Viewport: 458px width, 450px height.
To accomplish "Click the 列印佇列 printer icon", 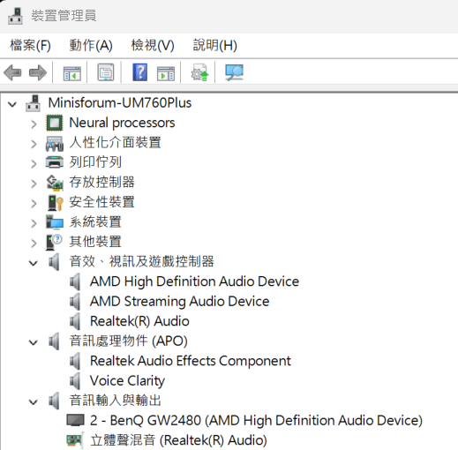I will click(x=55, y=162).
